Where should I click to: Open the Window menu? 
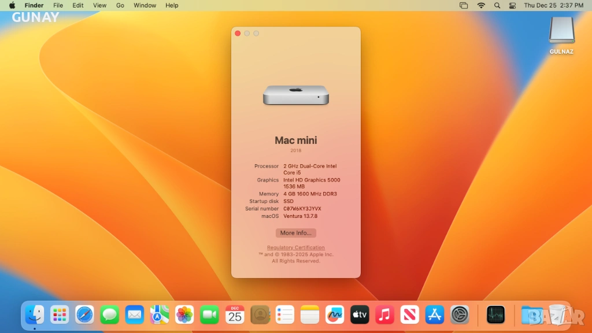[145, 5]
